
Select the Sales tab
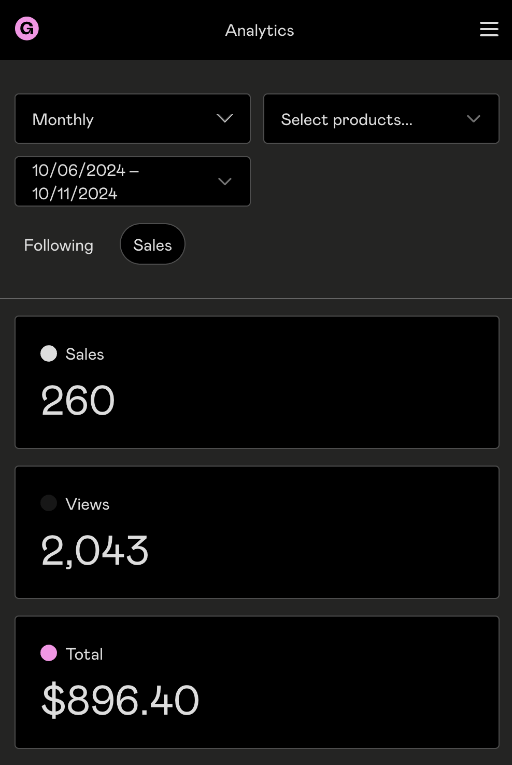click(x=152, y=244)
